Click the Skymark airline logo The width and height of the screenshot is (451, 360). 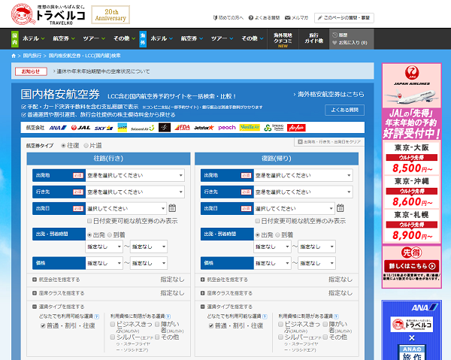(x=104, y=128)
